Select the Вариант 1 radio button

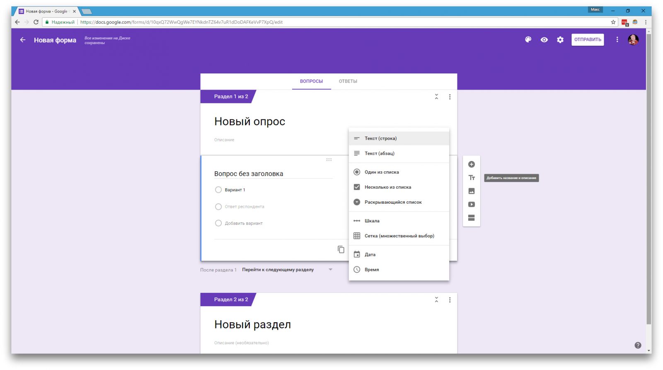click(x=218, y=190)
